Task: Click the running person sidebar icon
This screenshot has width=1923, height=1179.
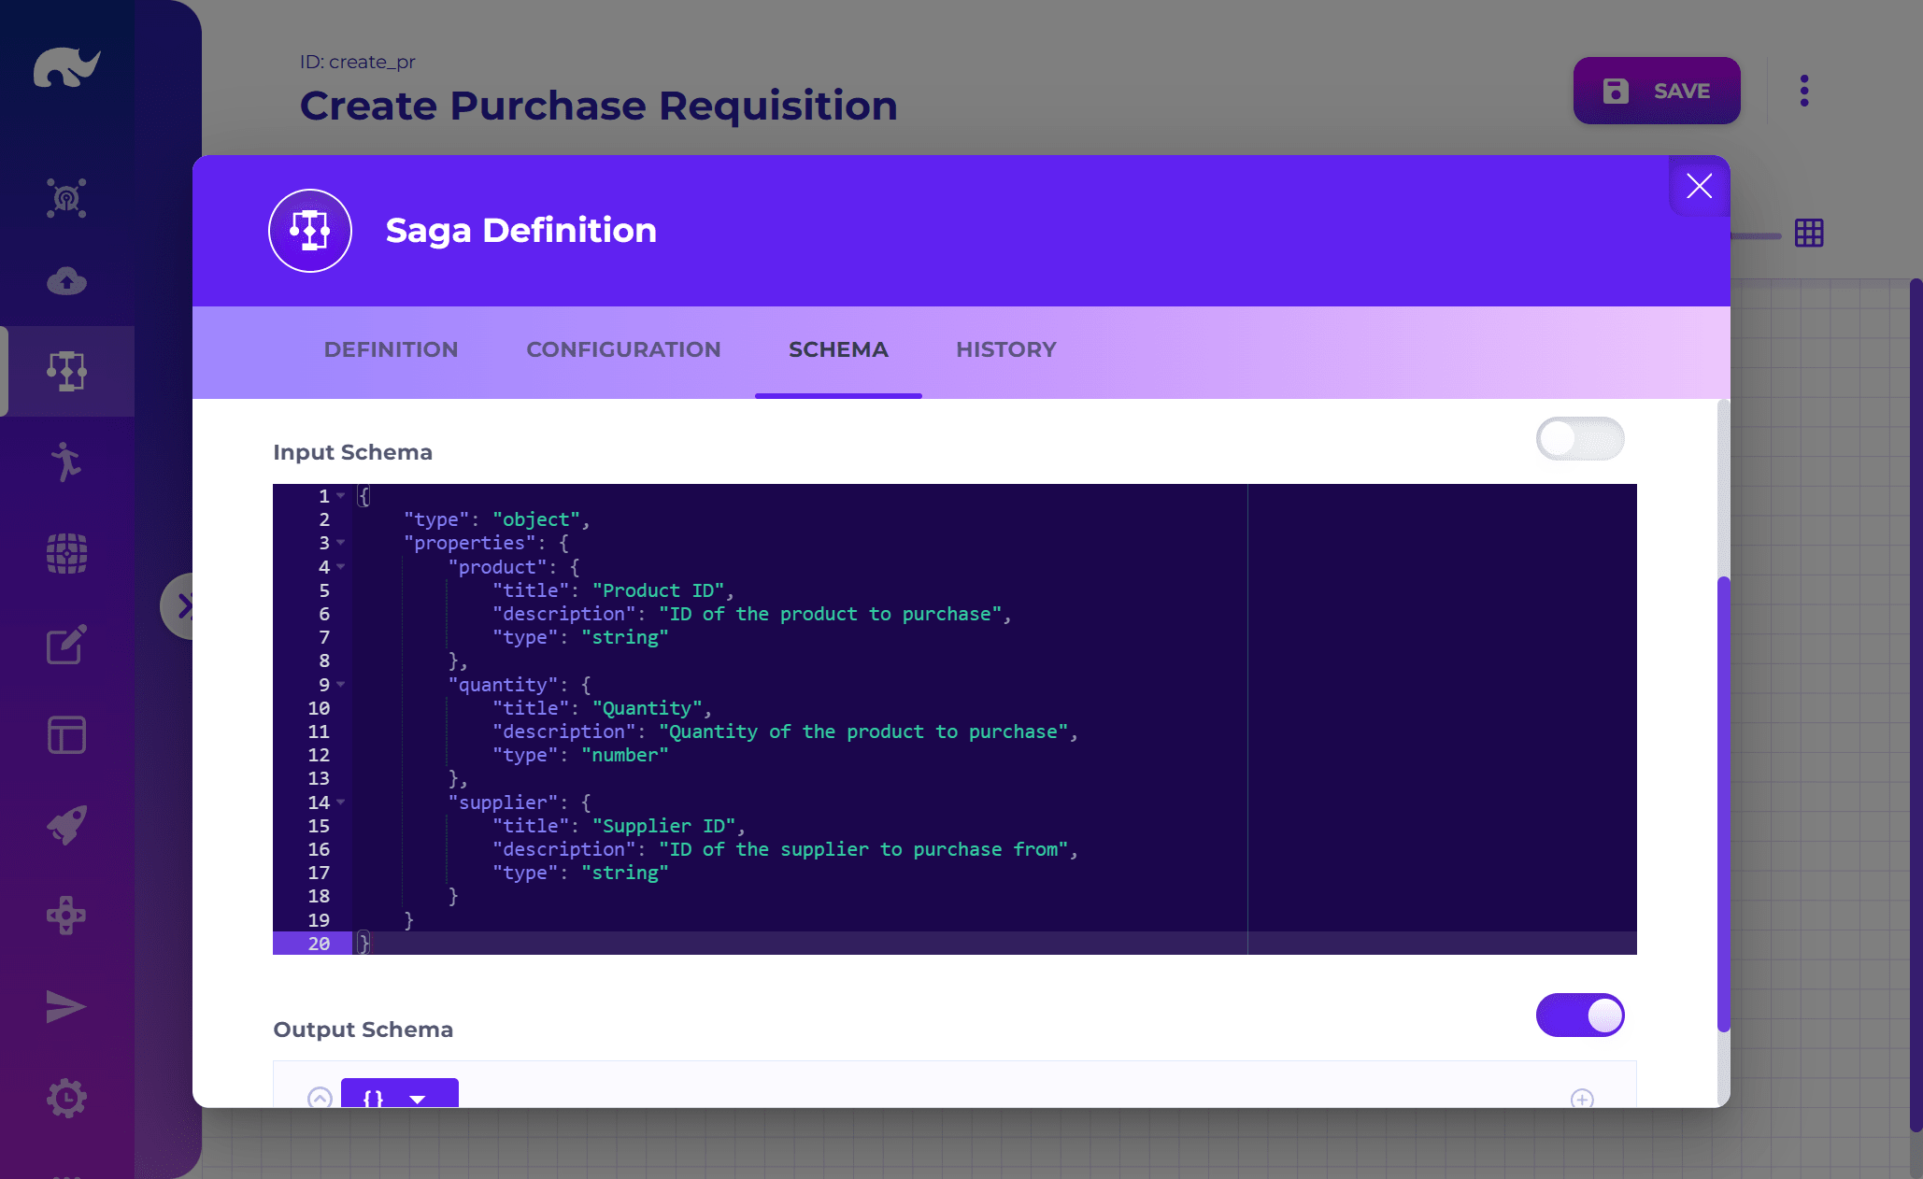Action: pyautogui.click(x=66, y=462)
